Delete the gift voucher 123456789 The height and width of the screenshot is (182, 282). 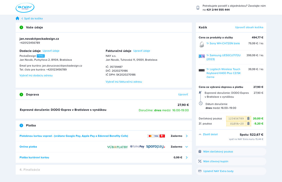coord(248,118)
